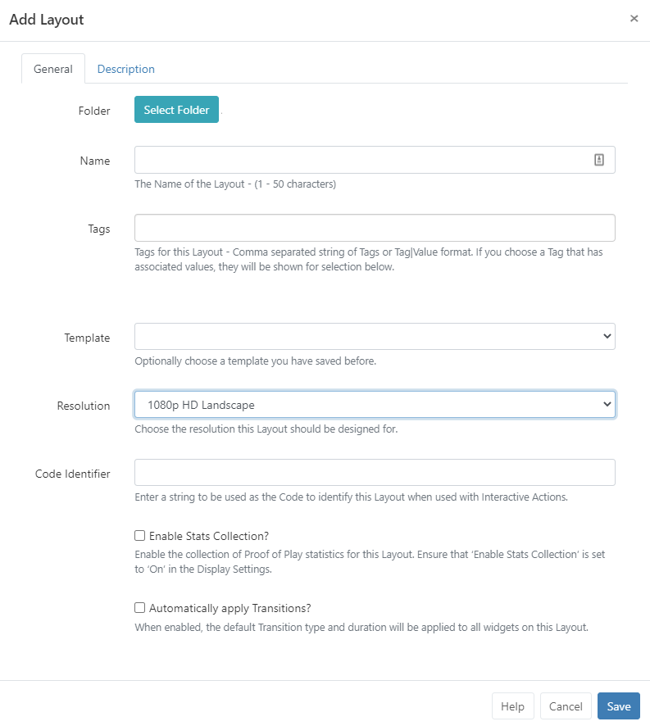650x726 pixels.
Task: Enable Automatically apply Transitions
Action: [140, 607]
